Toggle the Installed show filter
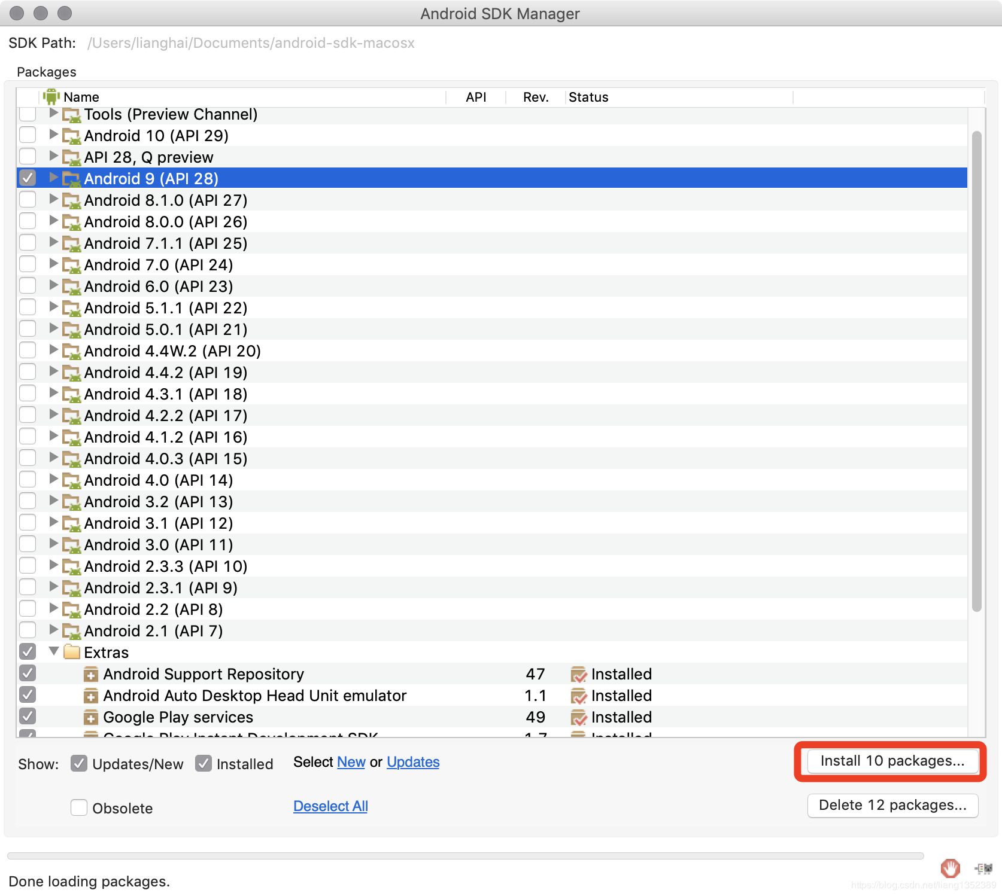The width and height of the screenshot is (1002, 896). tap(204, 763)
